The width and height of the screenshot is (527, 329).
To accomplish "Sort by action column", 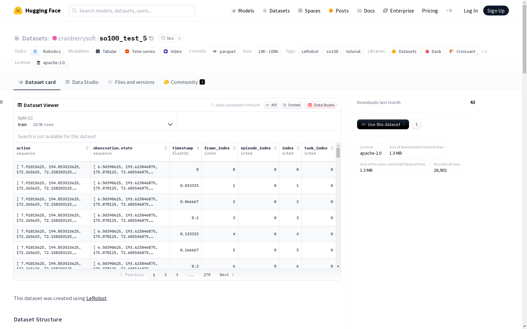I will [x=87, y=148].
